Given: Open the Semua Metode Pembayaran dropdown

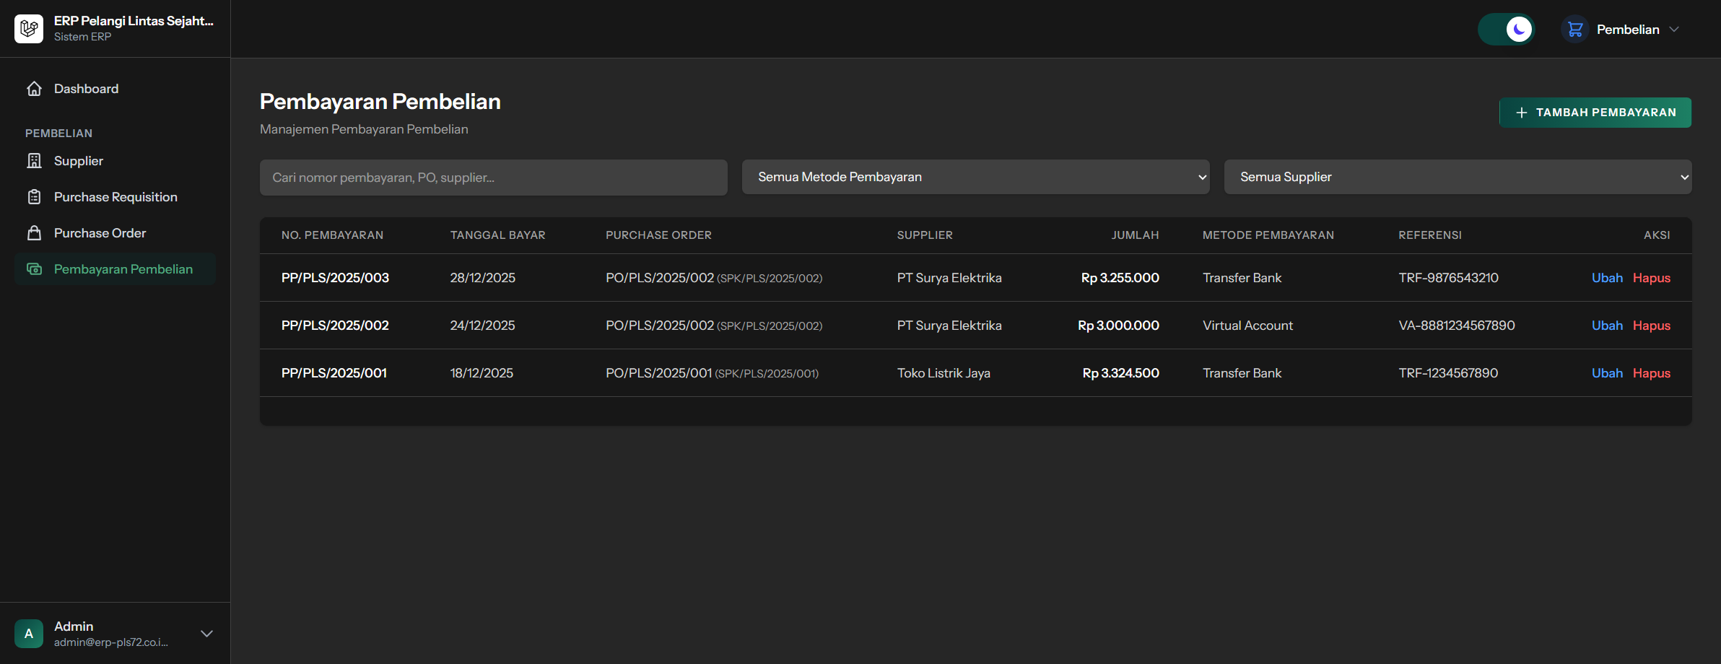Looking at the screenshot, I should pos(975,177).
